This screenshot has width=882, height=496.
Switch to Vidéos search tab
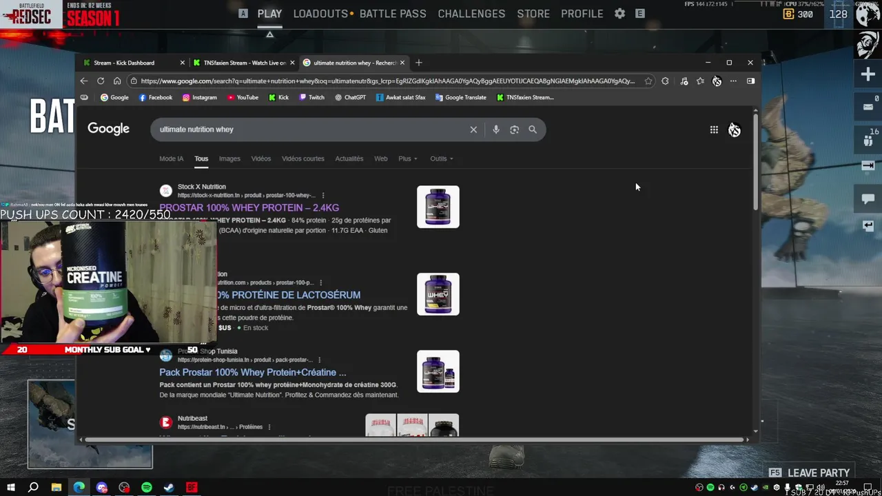point(261,158)
